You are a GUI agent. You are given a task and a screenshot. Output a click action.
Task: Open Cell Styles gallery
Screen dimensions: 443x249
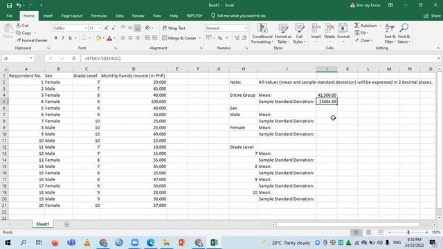299,33
